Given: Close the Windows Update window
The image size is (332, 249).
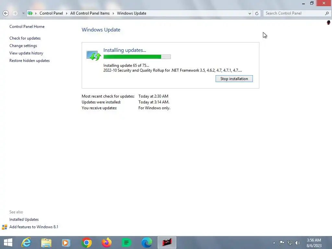Looking at the screenshot, I should [x=324, y=3].
